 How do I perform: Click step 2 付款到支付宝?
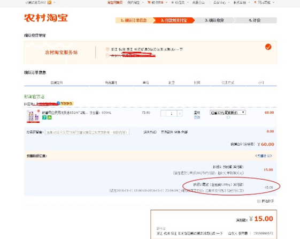[x=174, y=20]
